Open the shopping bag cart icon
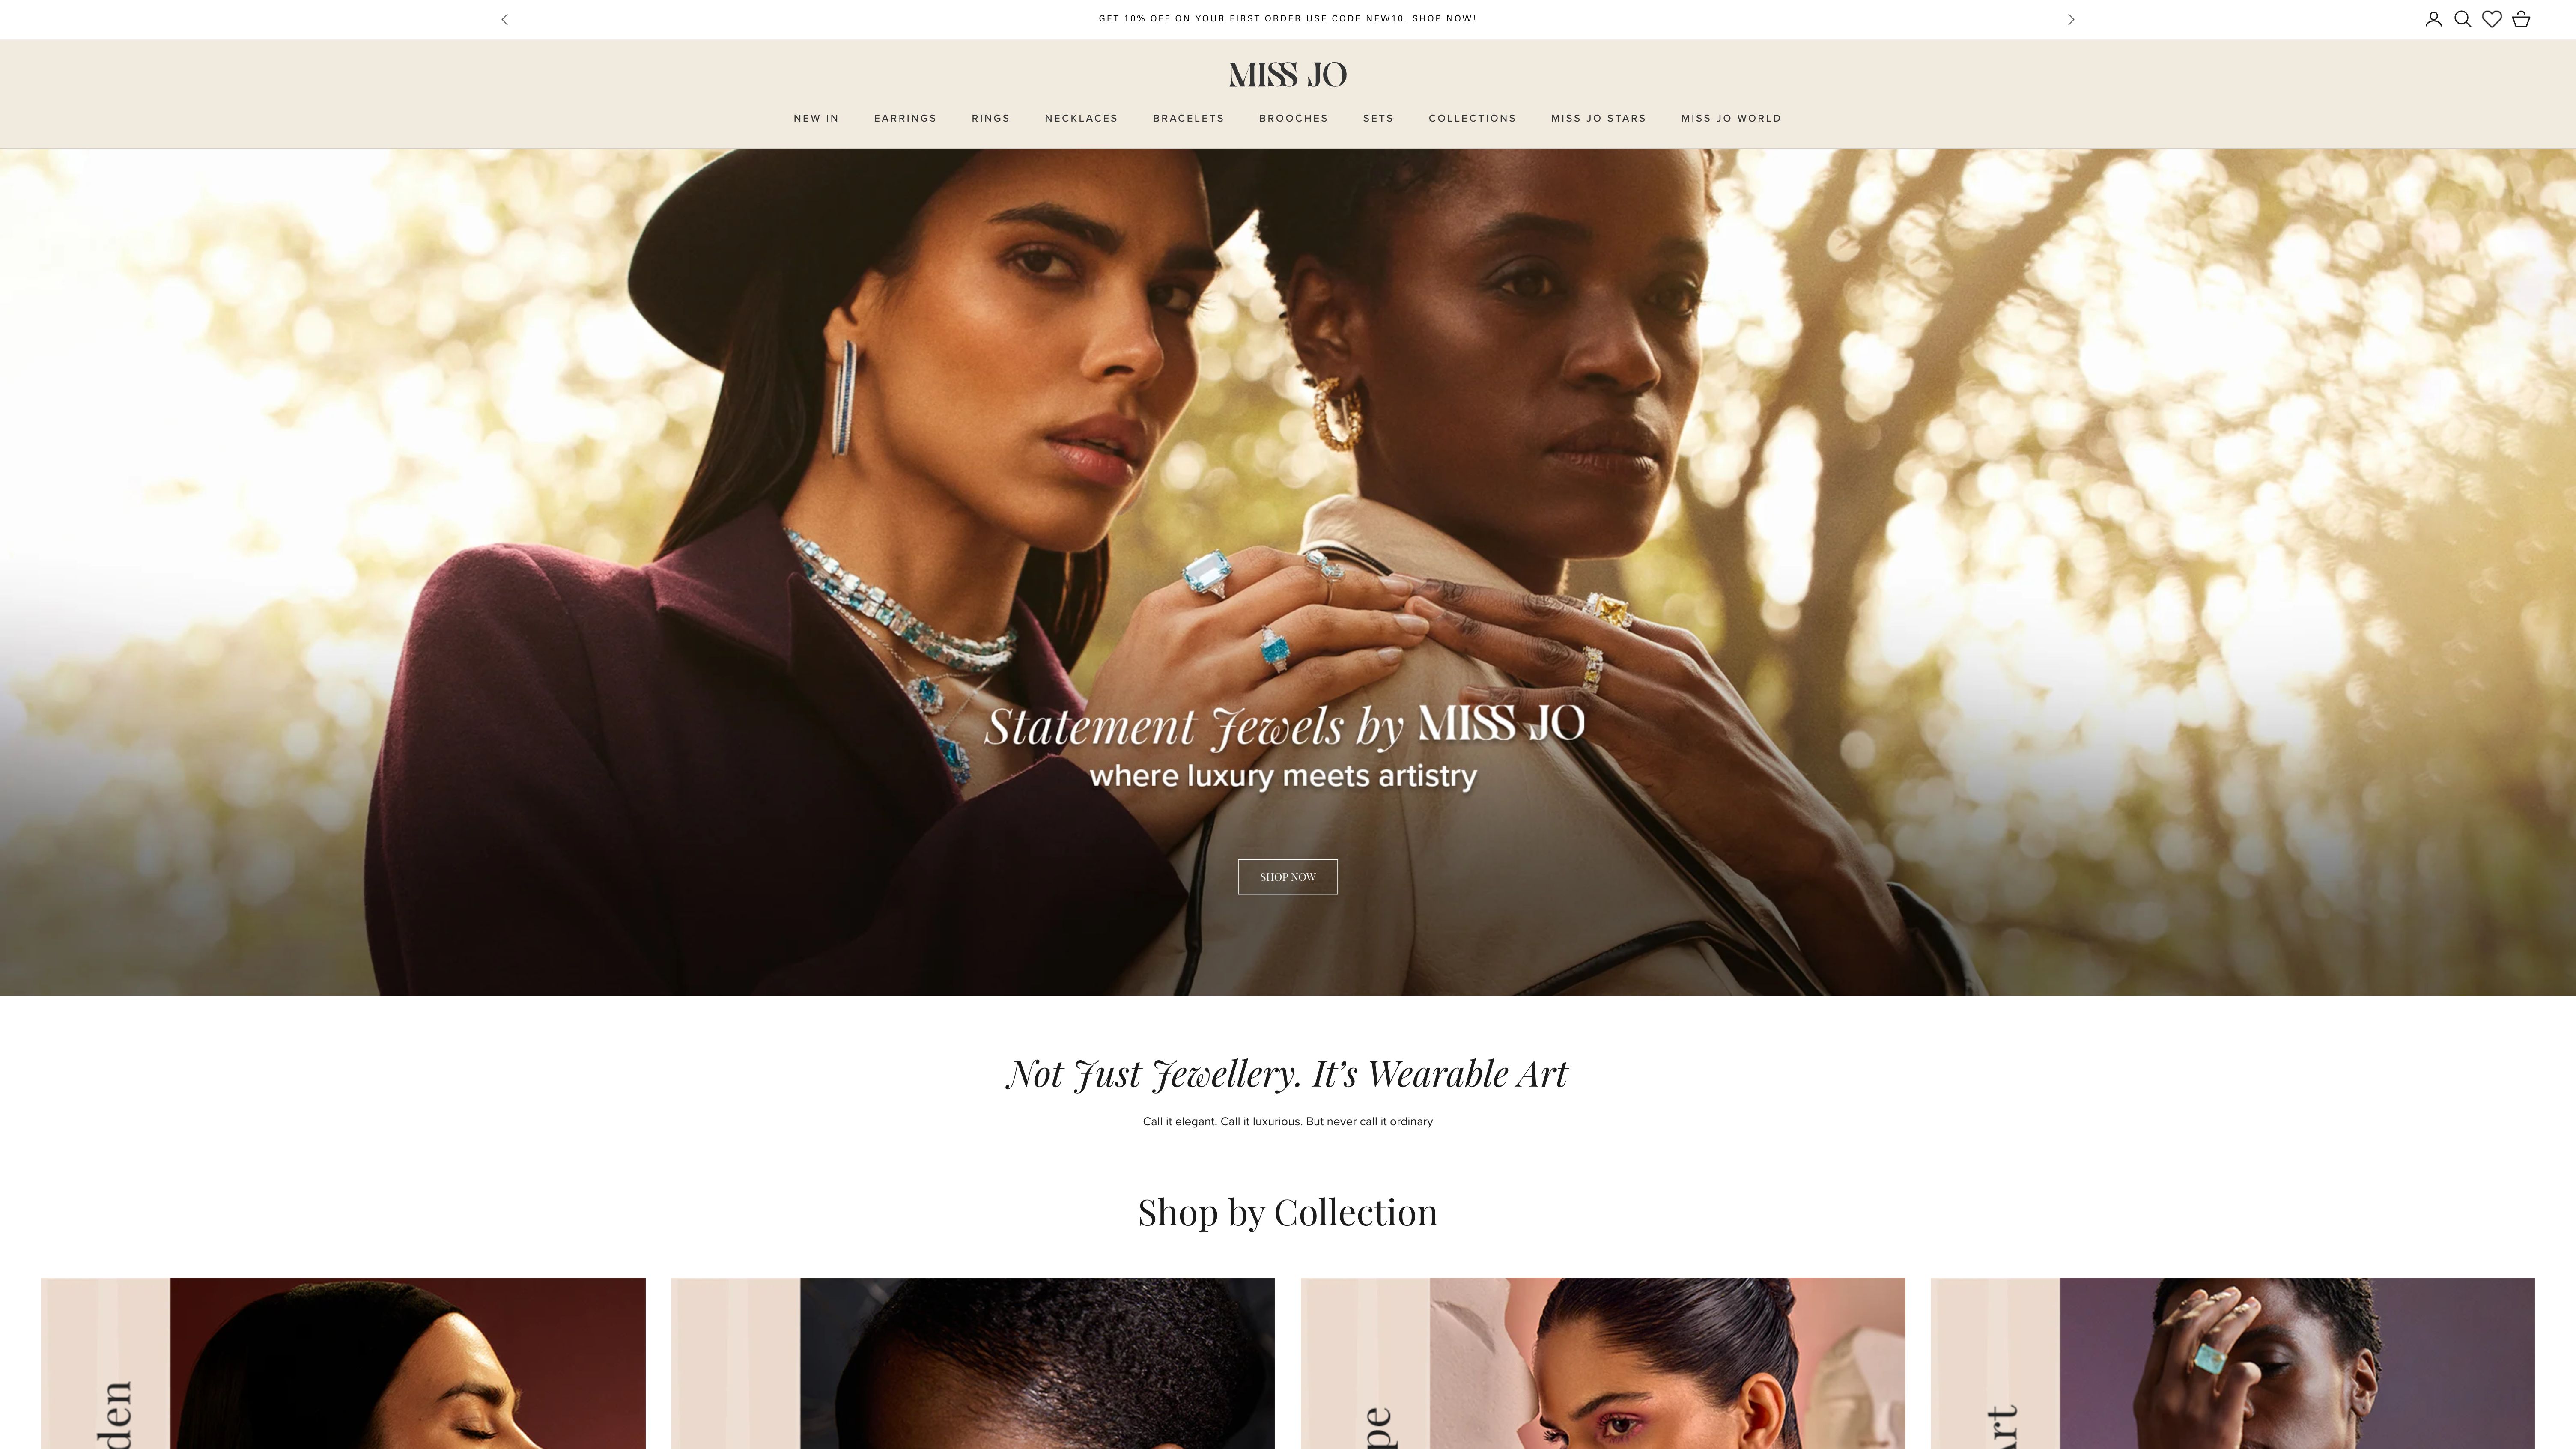Viewport: 2576px width, 1449px height. [x=2521, y=19]
